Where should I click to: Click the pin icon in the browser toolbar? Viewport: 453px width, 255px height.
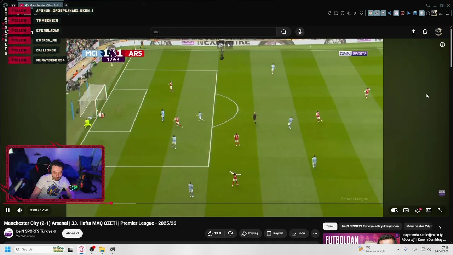pyautogui.click(x=329, y=13)
